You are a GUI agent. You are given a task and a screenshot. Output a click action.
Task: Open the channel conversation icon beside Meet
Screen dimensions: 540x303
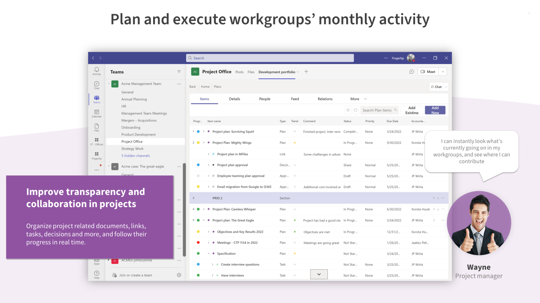tap(412, 72)
